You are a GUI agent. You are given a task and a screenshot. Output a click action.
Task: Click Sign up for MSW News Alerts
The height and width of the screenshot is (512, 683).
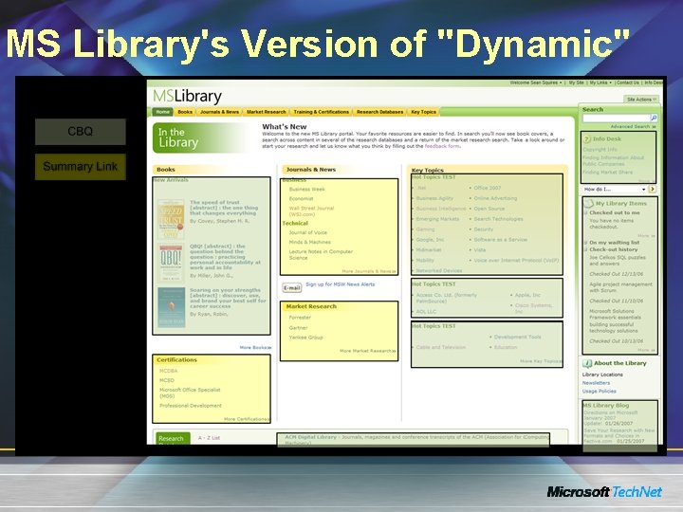coord(340,284)
